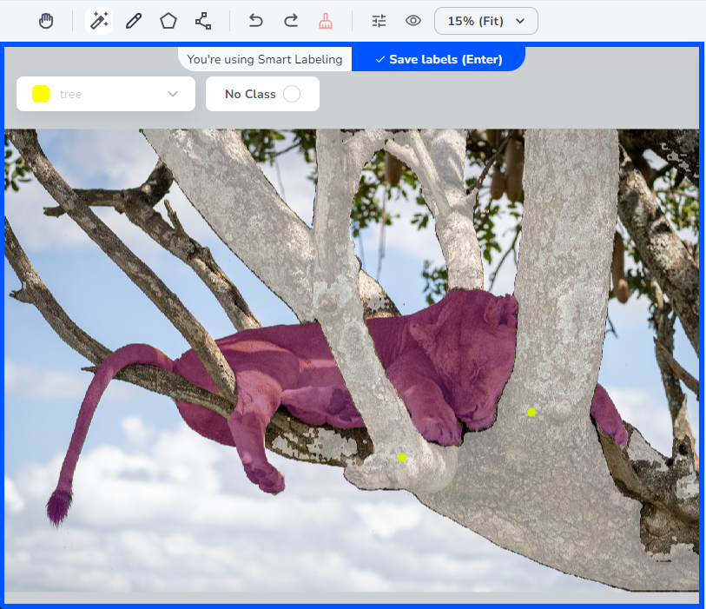The image size is (706, 609).
Task: Undo the last labeling action
Action: pyautogui.click(x=255, y=21)
